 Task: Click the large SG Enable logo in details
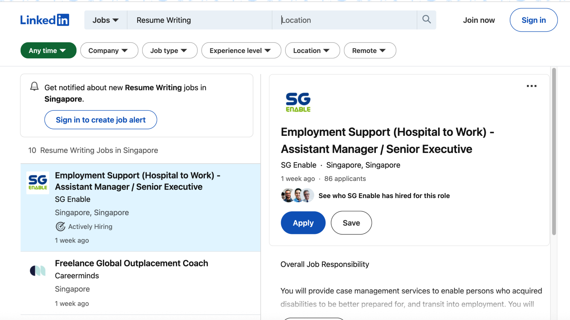298,102
